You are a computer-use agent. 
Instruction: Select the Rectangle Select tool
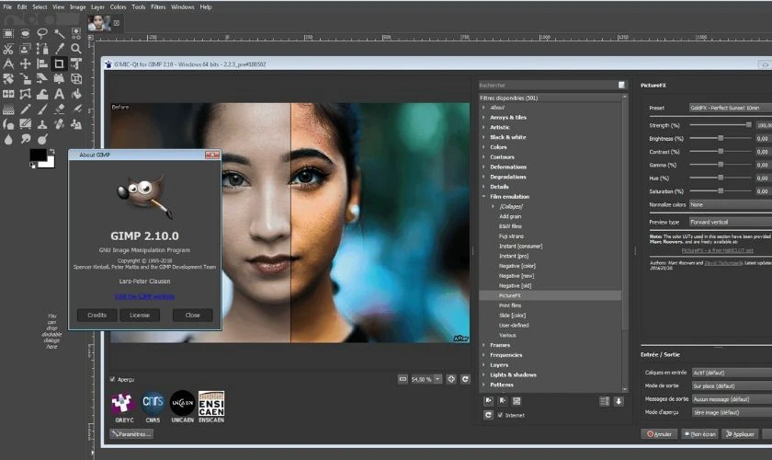point(8,33)
